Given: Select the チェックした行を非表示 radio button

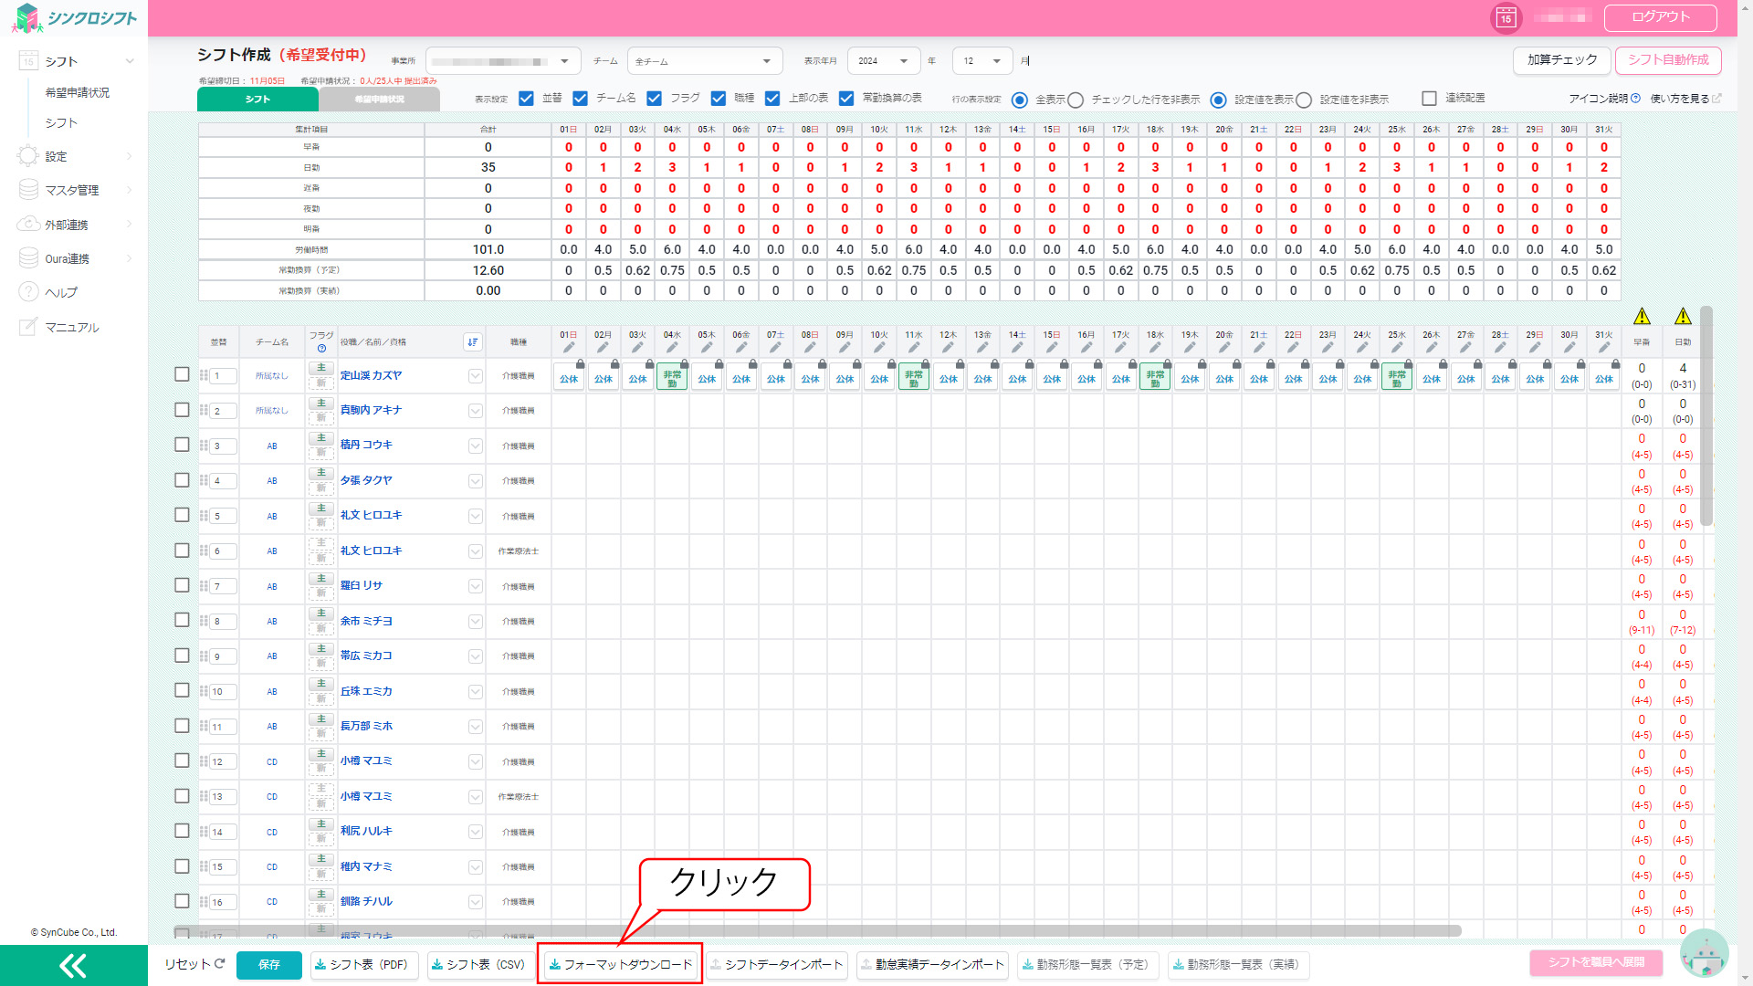Looking at the screenshot, I should [x=1076, y=100].
